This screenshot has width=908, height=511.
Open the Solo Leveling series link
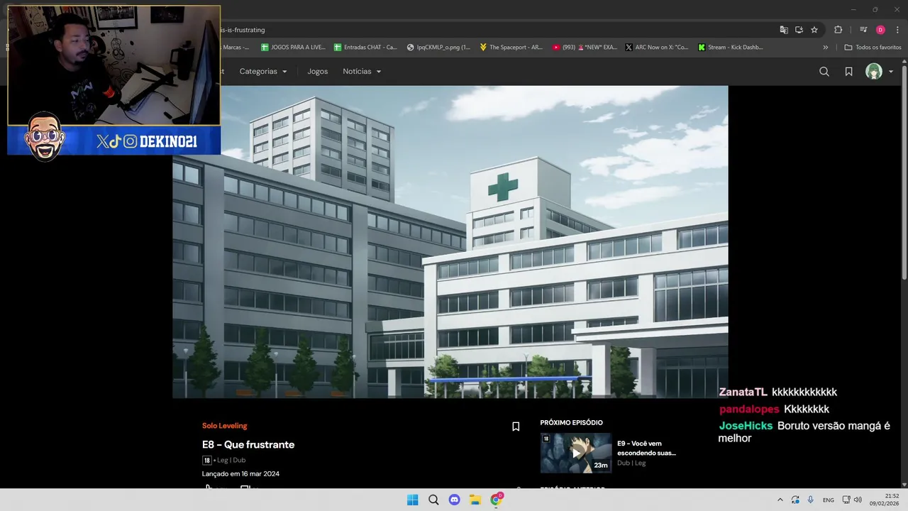click(x=224, y=426)
